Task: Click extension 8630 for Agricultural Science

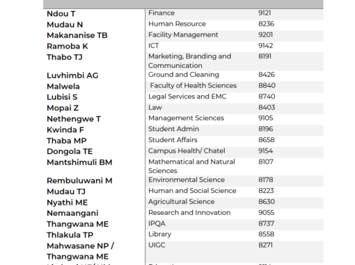Action: coord(267,202)
